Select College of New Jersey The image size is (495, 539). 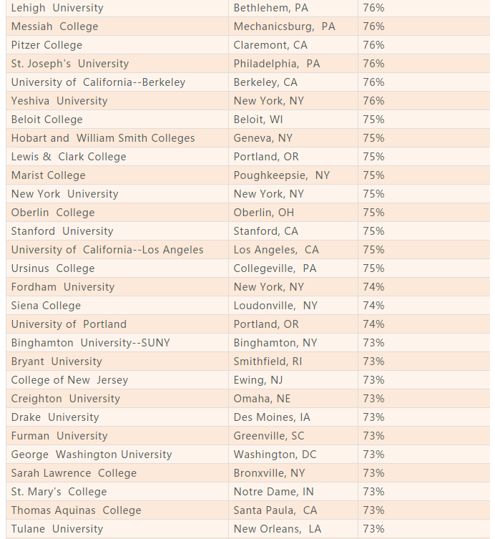point(69,379)
